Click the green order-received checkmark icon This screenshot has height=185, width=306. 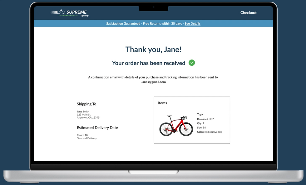192,63
